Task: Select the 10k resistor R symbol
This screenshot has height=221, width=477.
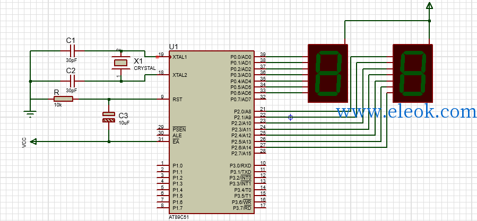Action: pyautogui.click(x=63, y=99)
